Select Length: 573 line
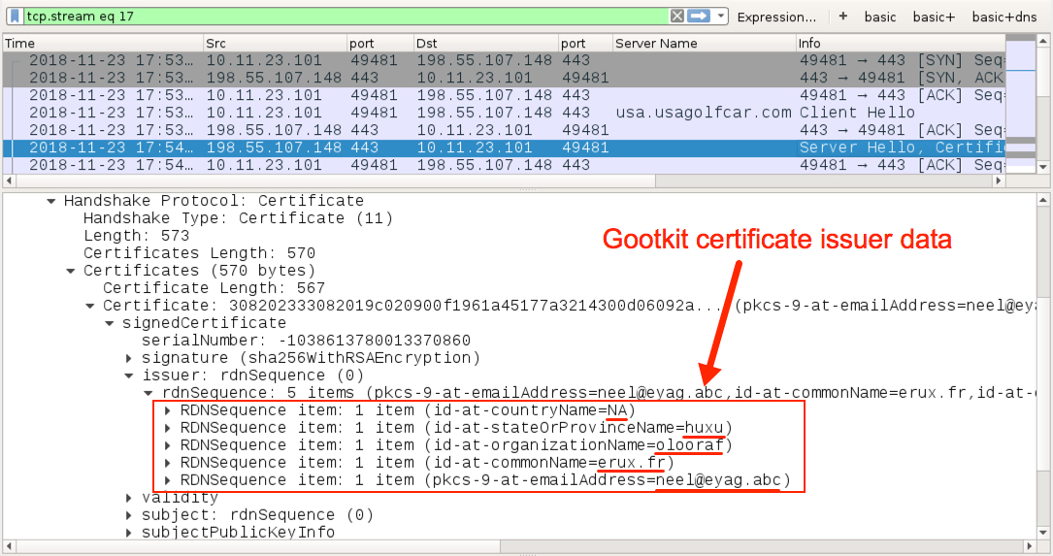The height and width of the screenshot is (556, 1053). [x=136, y=236]
